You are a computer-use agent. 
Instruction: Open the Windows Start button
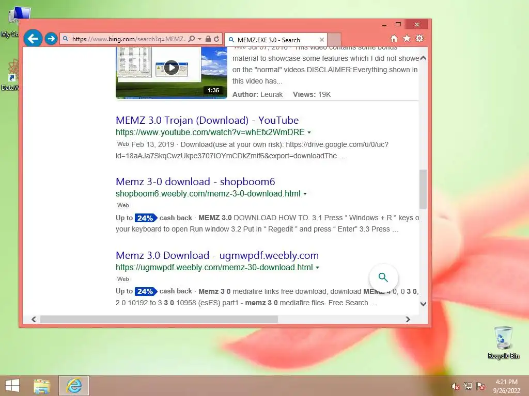(12, 386)
